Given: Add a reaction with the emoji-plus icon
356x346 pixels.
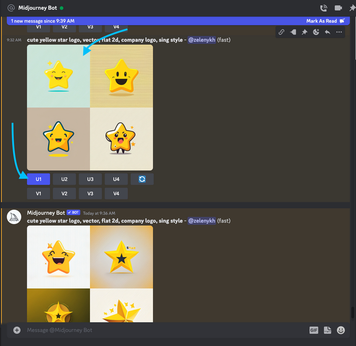Looking at the screenshot, I should tap(316, 32).
